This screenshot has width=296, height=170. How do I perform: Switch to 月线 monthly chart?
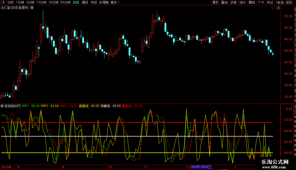click(x=94, y=2)
